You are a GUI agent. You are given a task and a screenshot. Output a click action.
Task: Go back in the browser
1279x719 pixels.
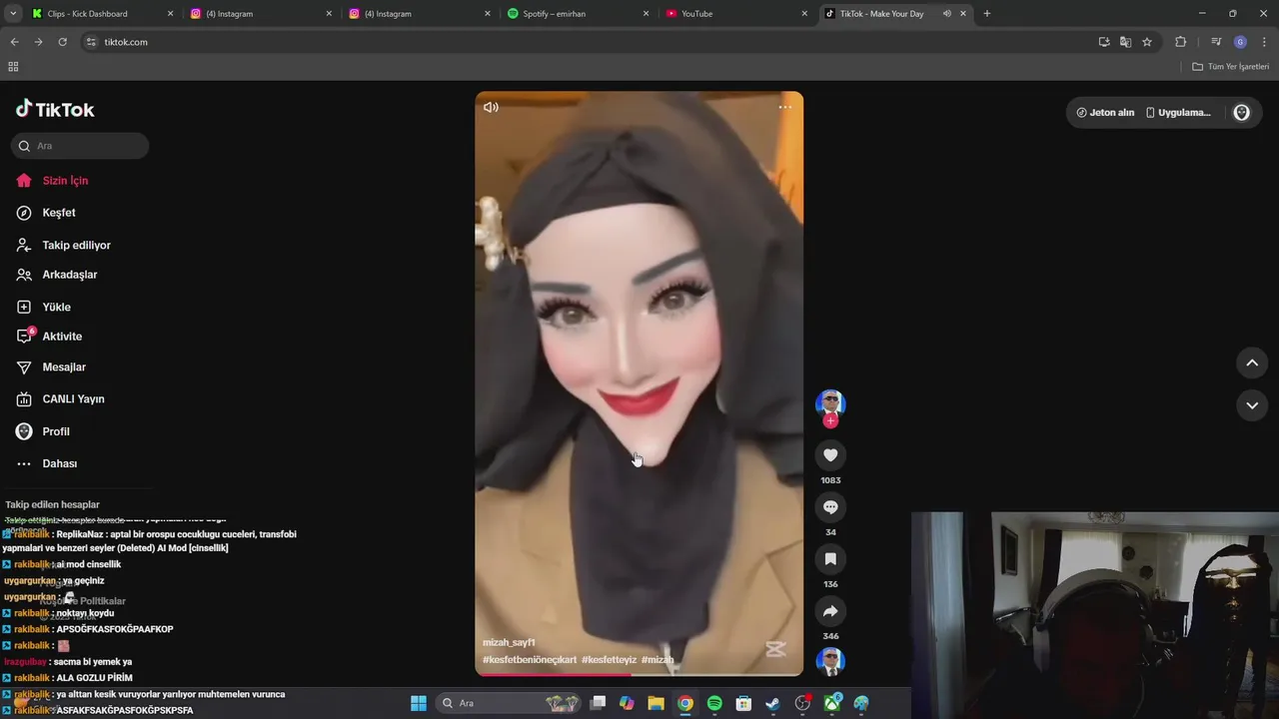[x=14, y=42]
